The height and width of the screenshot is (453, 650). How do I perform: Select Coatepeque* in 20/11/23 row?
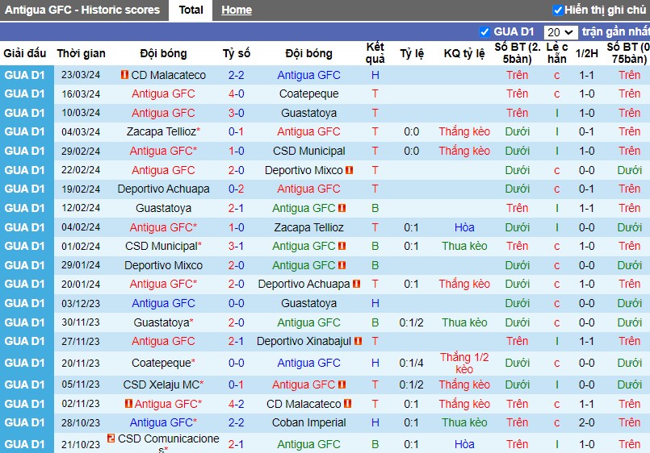pyautogui.click(x=163, y=363)
